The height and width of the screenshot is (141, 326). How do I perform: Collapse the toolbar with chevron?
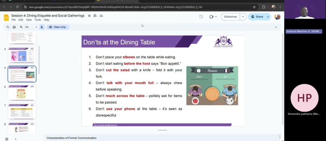(276, 27)
